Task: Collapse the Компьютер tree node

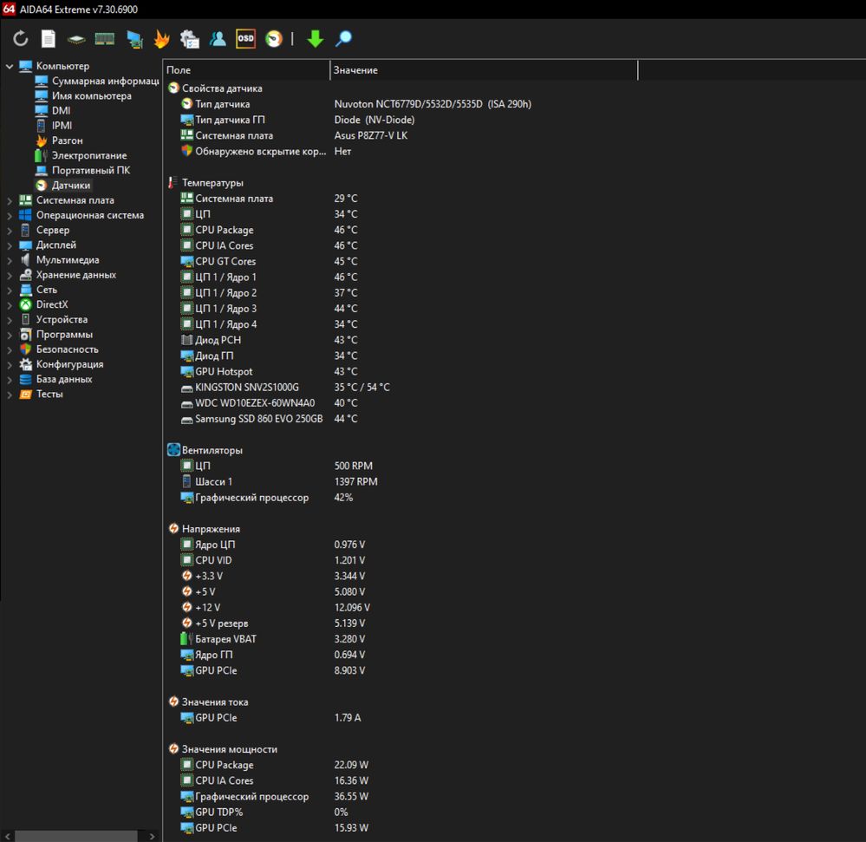Action: point(10,66)
